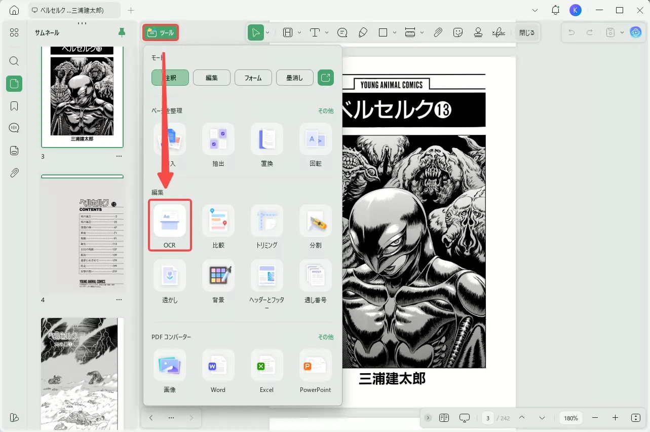Switch to 編集 edit mode

point(211,77)
